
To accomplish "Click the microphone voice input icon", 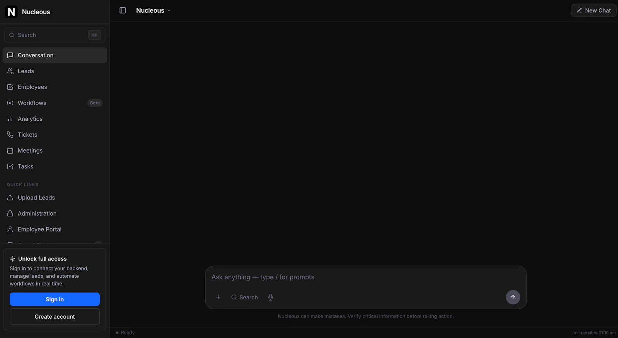I will click(x=270, y=297).
